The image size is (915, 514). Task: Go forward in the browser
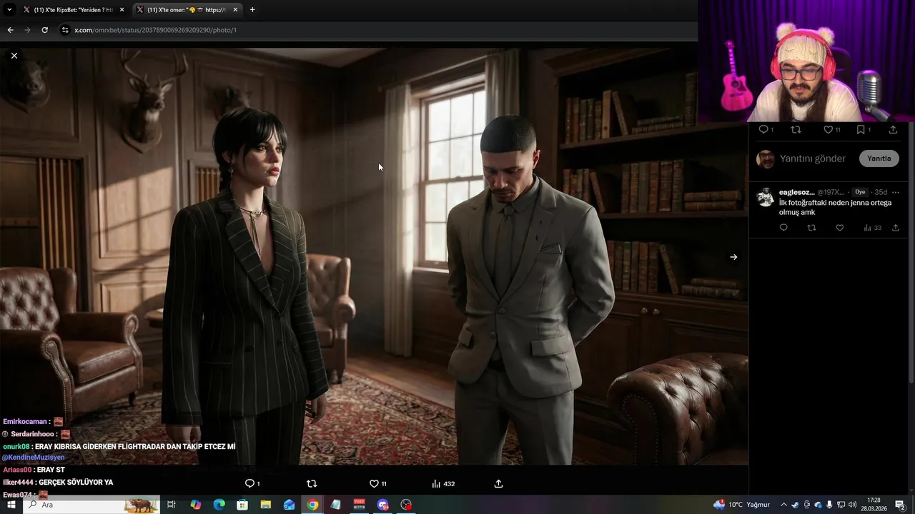click(x=27, y=30)
